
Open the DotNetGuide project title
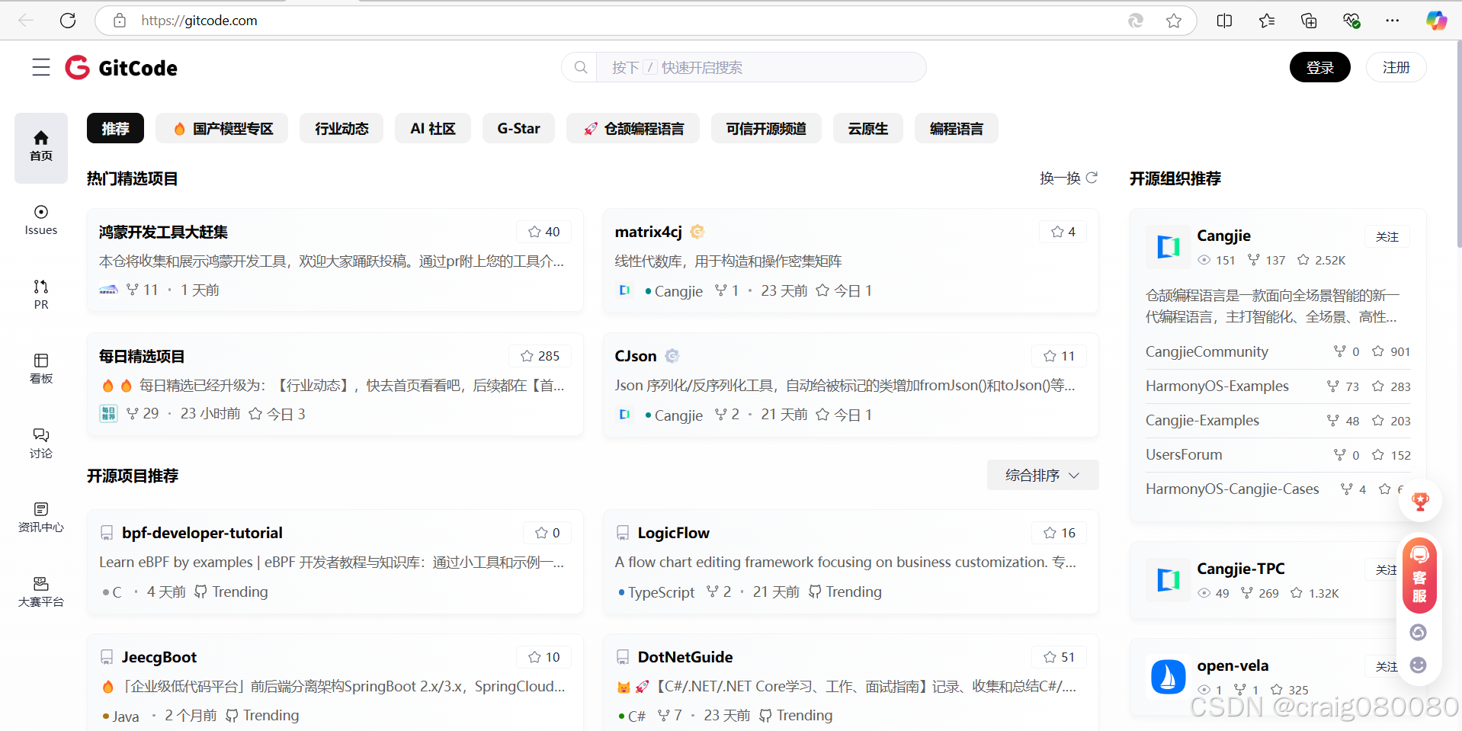pos(685,657)
